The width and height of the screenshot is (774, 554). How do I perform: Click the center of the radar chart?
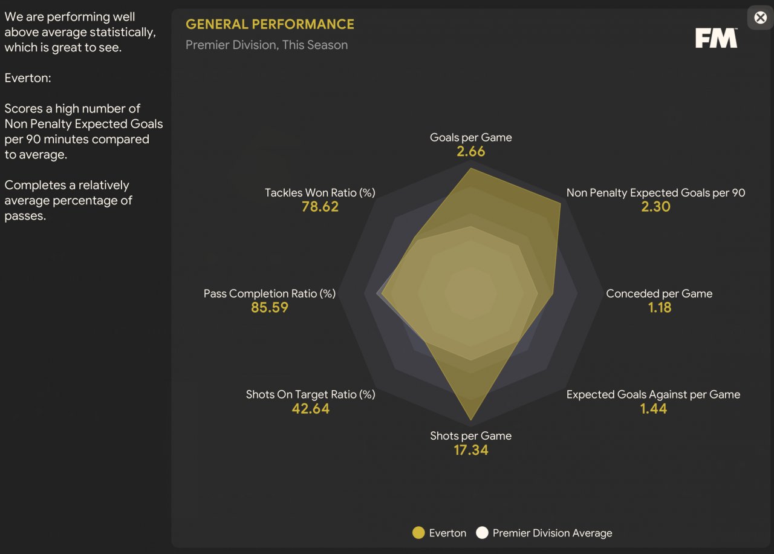[471, 293]
